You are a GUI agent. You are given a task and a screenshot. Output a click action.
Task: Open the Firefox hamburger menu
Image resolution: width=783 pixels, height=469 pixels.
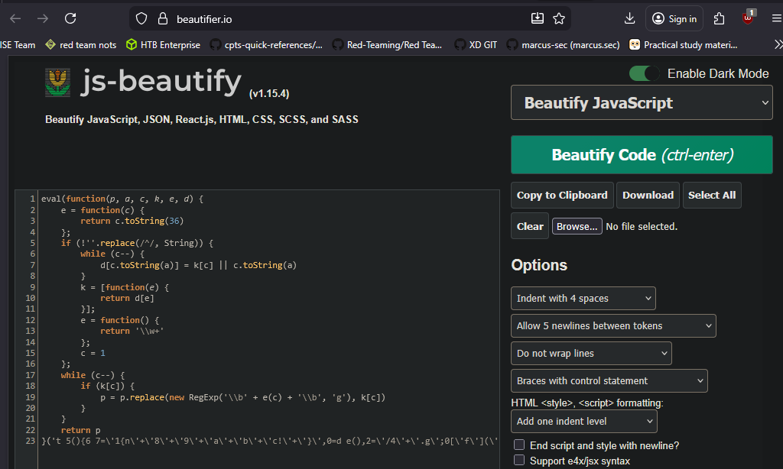click(776, 18)
